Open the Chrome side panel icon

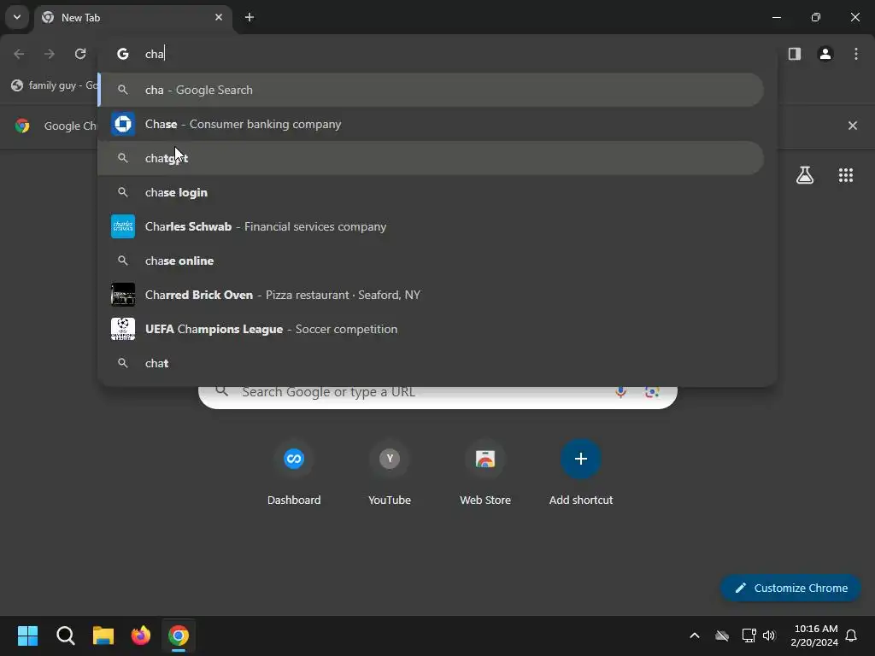click(795, 54)
